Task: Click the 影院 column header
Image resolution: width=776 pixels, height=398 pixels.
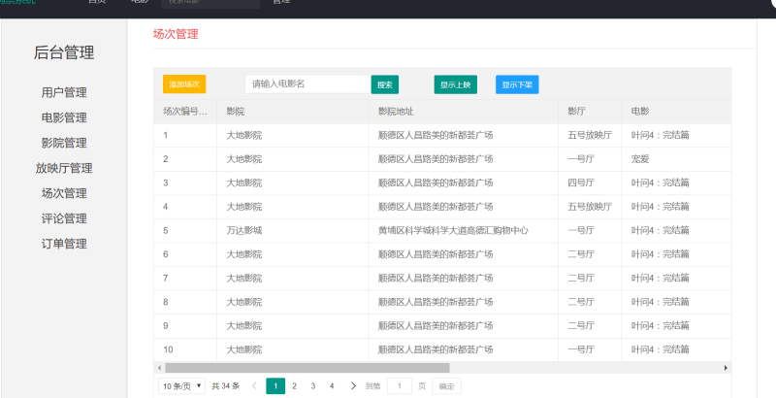Action: [x=293, y=112]
